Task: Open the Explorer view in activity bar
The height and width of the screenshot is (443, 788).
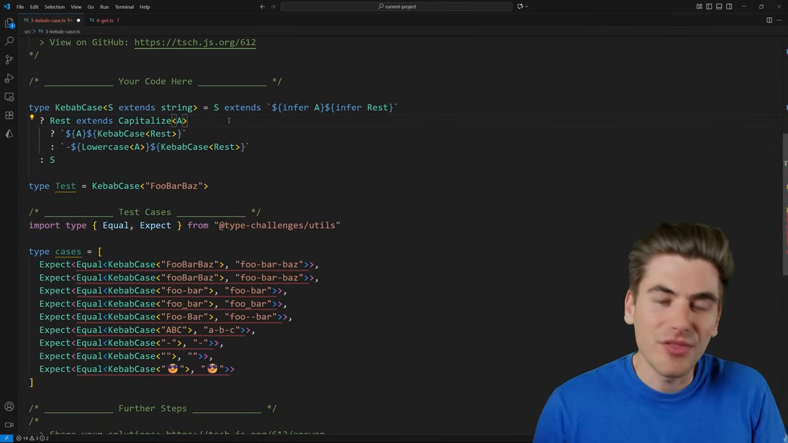Action: pos(9,23)
